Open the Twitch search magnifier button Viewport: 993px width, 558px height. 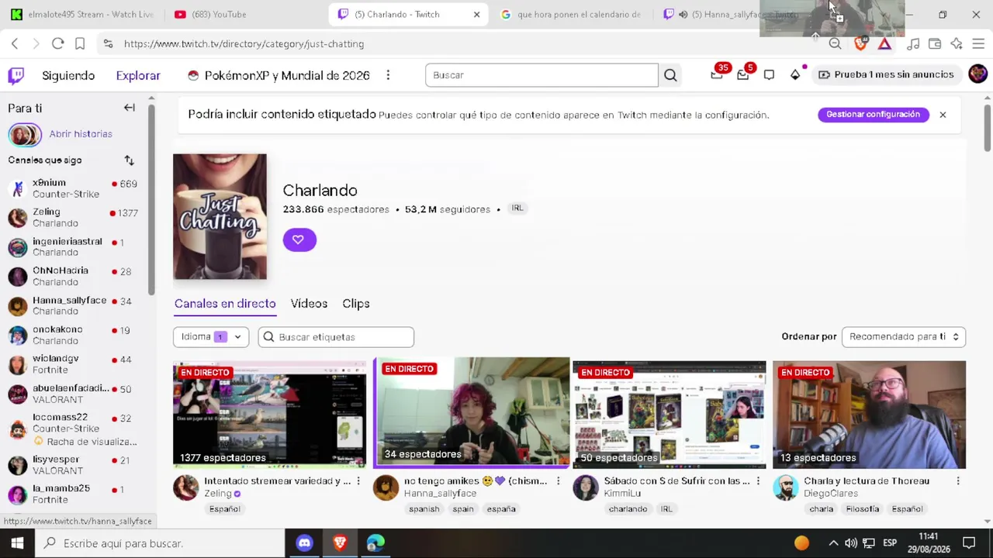click(x=670, y=75)
